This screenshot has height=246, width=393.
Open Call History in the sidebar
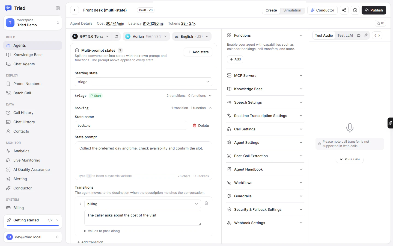[x=33, y=113]
